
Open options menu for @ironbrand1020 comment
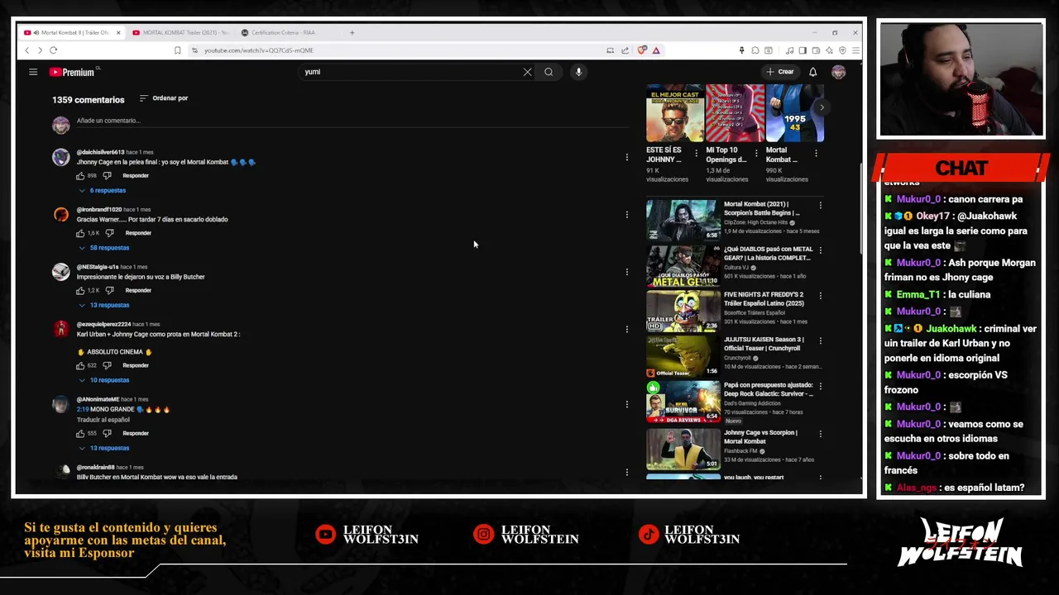click(x=626, y=215)
